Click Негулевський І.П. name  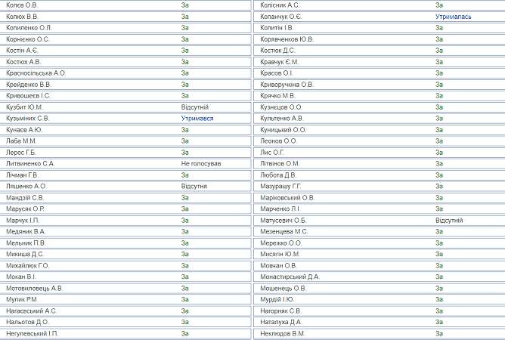[x=33, y=333]
